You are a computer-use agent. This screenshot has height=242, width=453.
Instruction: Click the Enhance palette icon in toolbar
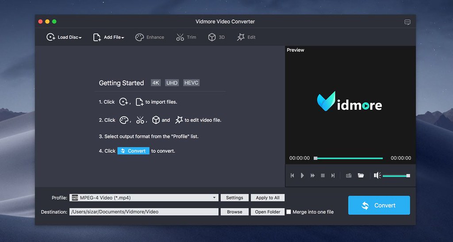coord(139,37)
